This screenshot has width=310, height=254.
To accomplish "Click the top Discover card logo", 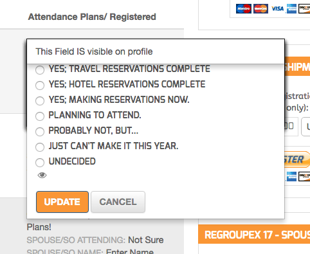I will (304, 8).
